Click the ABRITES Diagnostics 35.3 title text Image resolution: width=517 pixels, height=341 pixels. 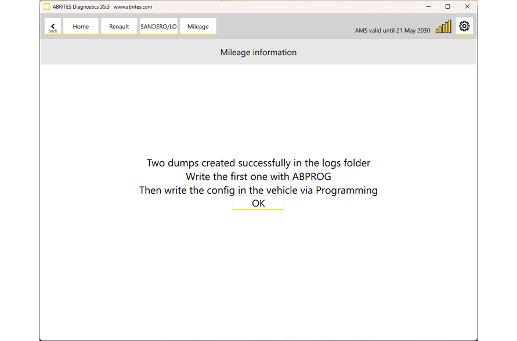click(81, 7)
